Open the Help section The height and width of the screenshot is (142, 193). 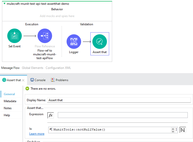(x=7, y=115)
